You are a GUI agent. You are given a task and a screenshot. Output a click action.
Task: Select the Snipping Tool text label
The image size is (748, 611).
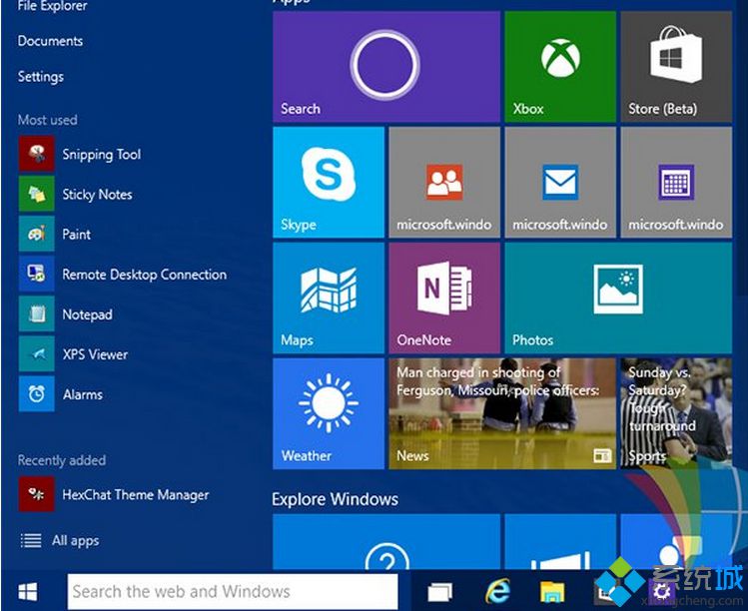click(102, 155)
